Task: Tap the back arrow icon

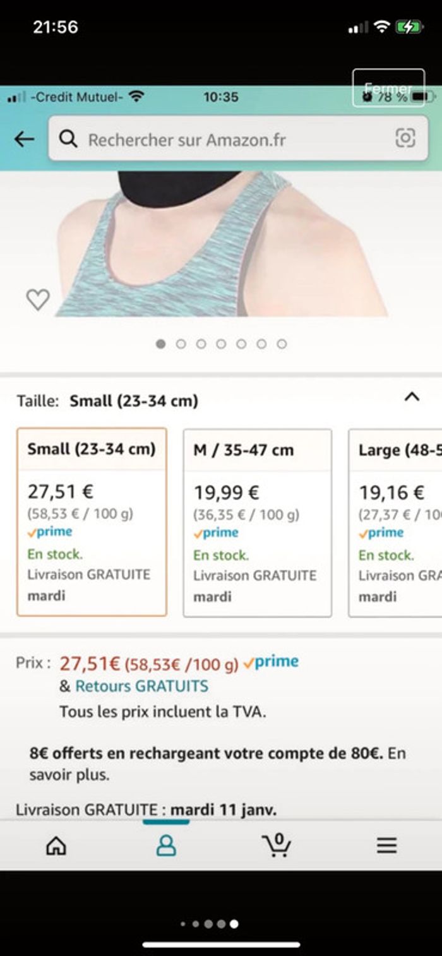Action: pos(24,139)
